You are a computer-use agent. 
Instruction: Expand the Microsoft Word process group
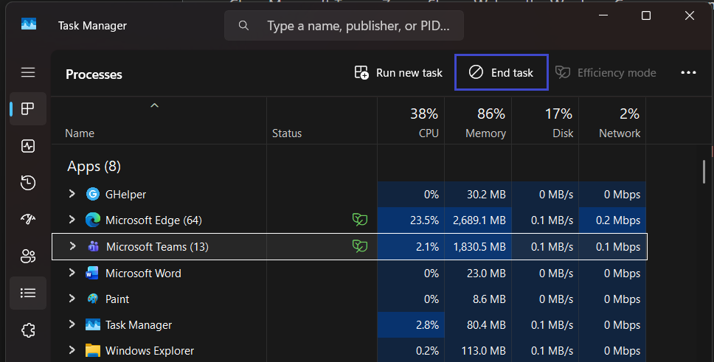tap(72, 273)
